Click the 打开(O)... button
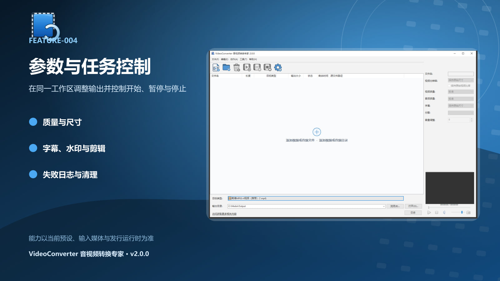Image resolution: width=500 pixels, height=281 pixels. (x=413, y=206)
